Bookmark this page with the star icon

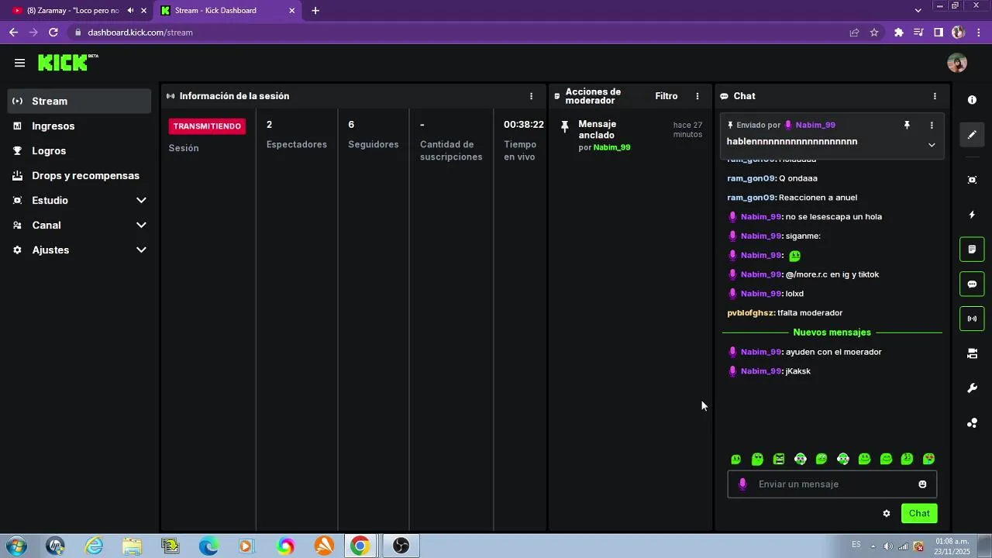pyautogui.click(x=874, y=33)
